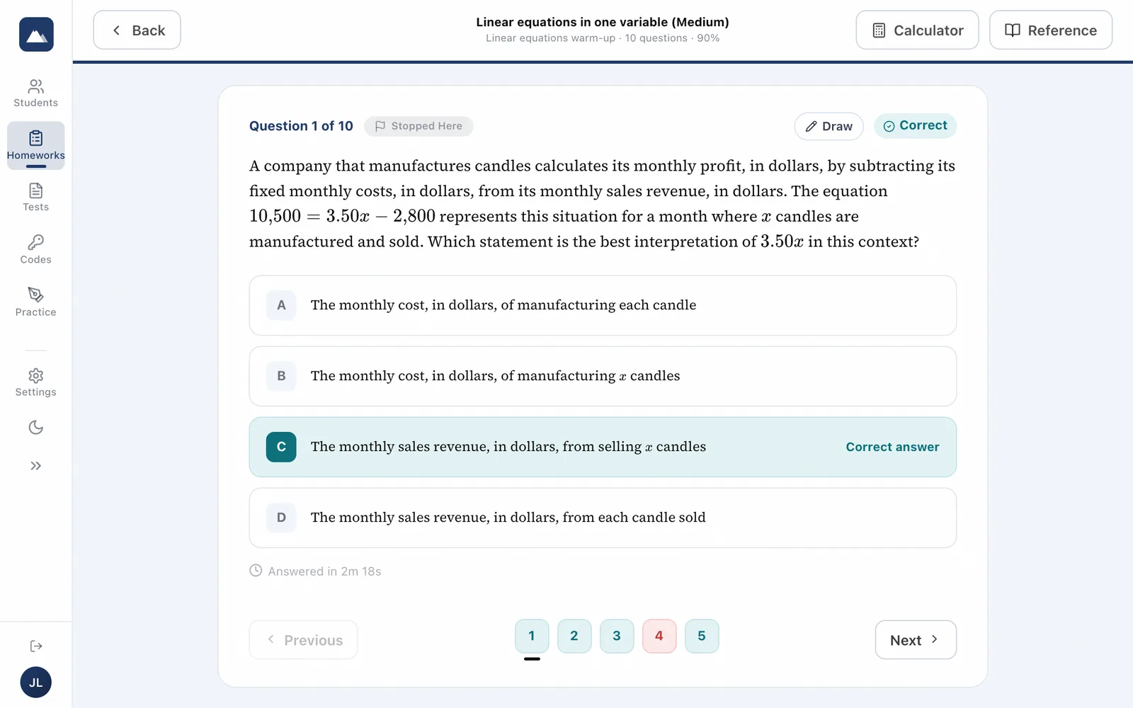The image size is (1133, 708).
Task: Go to the Tests section
Action: click(36, 198)
